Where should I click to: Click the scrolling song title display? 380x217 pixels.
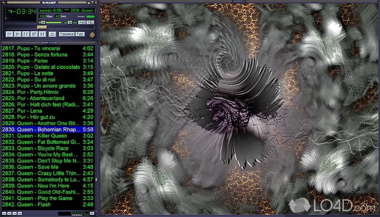coord(67,10)
